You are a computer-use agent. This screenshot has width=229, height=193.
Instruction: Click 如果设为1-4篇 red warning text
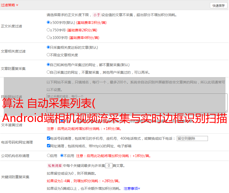click(x=84, y=181)
